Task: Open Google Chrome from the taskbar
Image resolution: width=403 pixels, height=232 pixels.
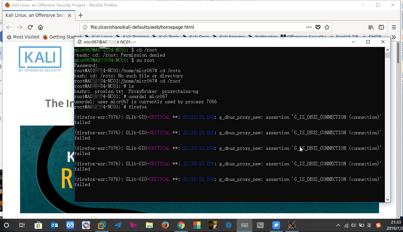Action: 181,225
